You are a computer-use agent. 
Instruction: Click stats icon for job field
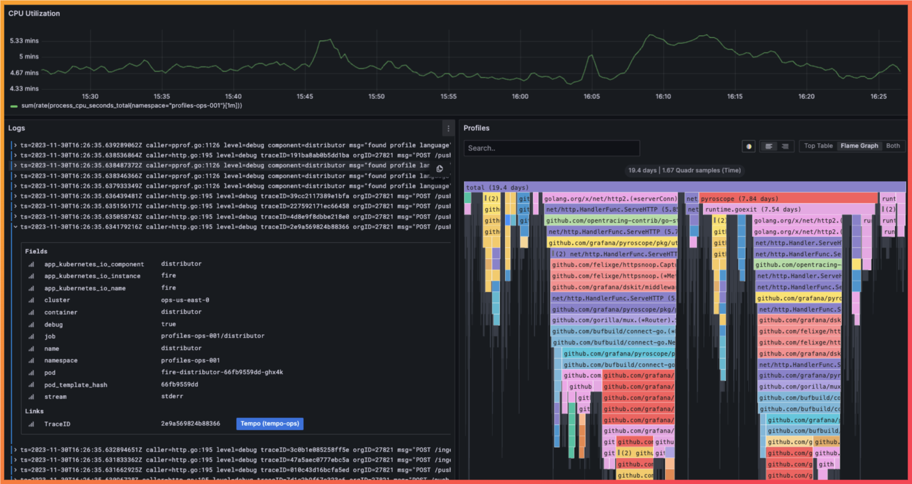31,336
